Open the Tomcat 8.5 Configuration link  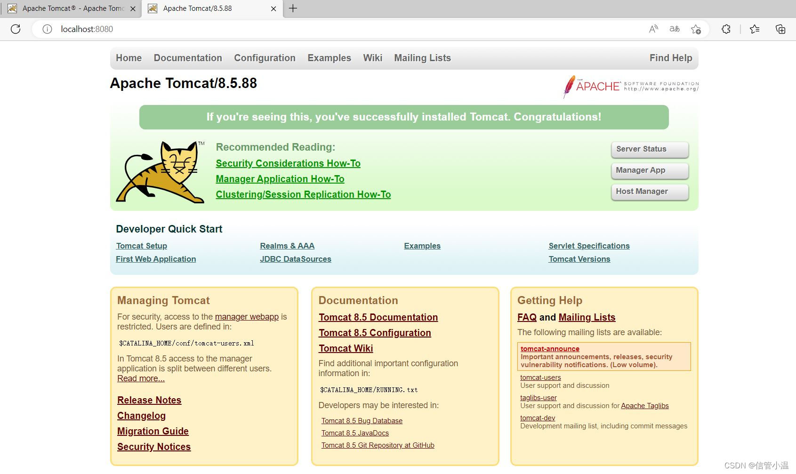pos(375,333)
